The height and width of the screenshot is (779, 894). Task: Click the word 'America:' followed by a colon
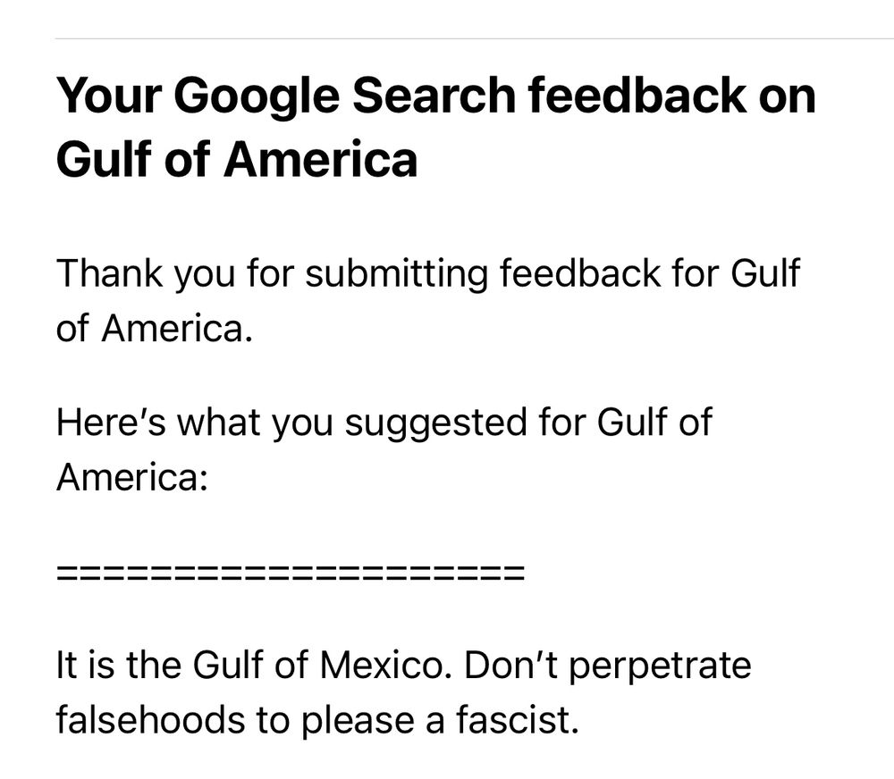point(131,478)
